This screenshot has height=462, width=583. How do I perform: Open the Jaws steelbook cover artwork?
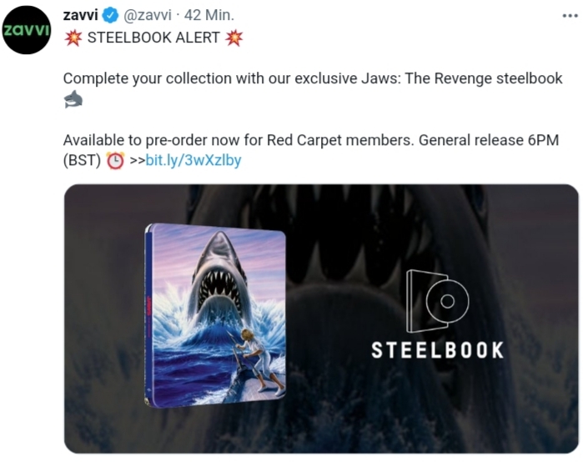pyautogui.click(x=215, y=315)
